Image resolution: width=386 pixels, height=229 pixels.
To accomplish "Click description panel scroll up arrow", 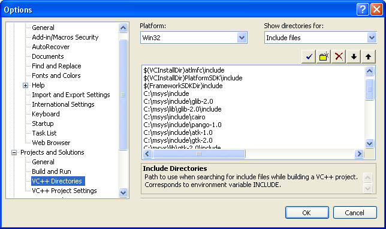I will pyautogui.click(x=367, y=177).
